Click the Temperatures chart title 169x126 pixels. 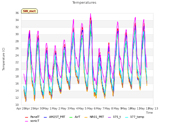84,3
